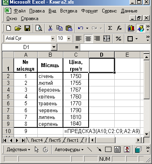Viewport: 152px width, 164px height.
Task: Open the font size 10 dropdown
Action: coord(69,39)
